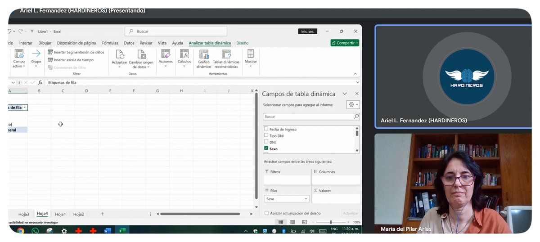The height and width of the screenshot is (242, 540).
Task: Expand the formula bar chevron
Action: coord(358,83)
